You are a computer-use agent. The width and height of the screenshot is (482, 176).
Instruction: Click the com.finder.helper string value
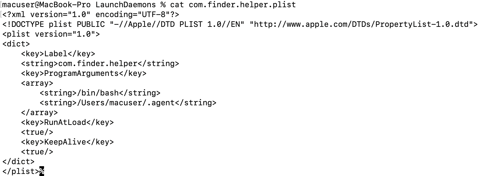[98, 63]
